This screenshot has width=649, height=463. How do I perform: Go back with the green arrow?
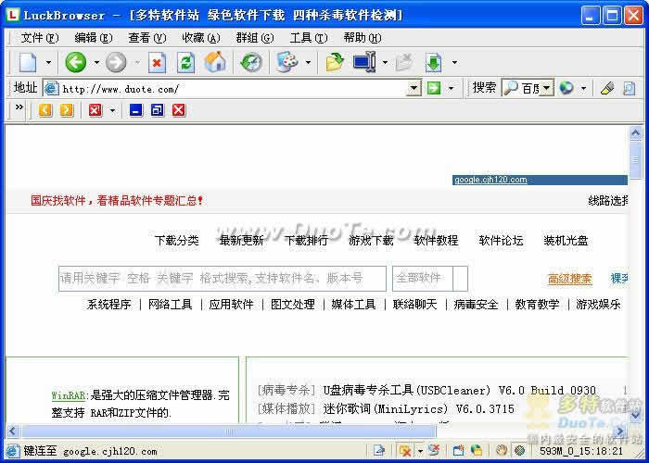coord(76,62)
